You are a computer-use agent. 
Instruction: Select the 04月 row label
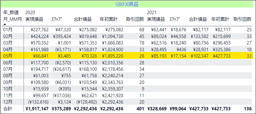click(8, 50)
